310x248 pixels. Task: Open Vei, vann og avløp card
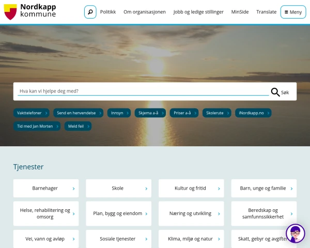pos(46,239)
